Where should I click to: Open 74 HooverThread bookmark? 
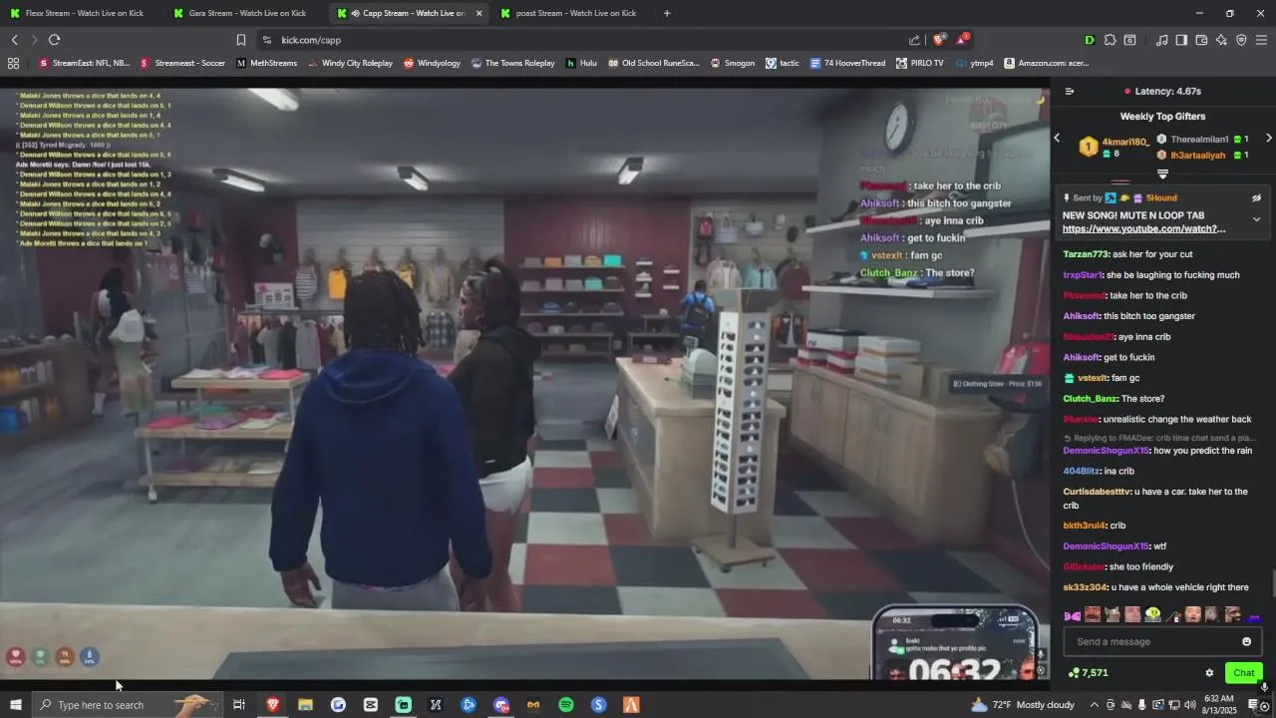[x=847, y=63]
